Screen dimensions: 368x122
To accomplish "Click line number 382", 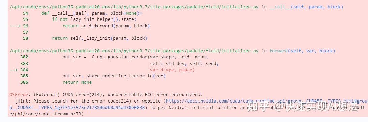I will click(x=24, y=57).
